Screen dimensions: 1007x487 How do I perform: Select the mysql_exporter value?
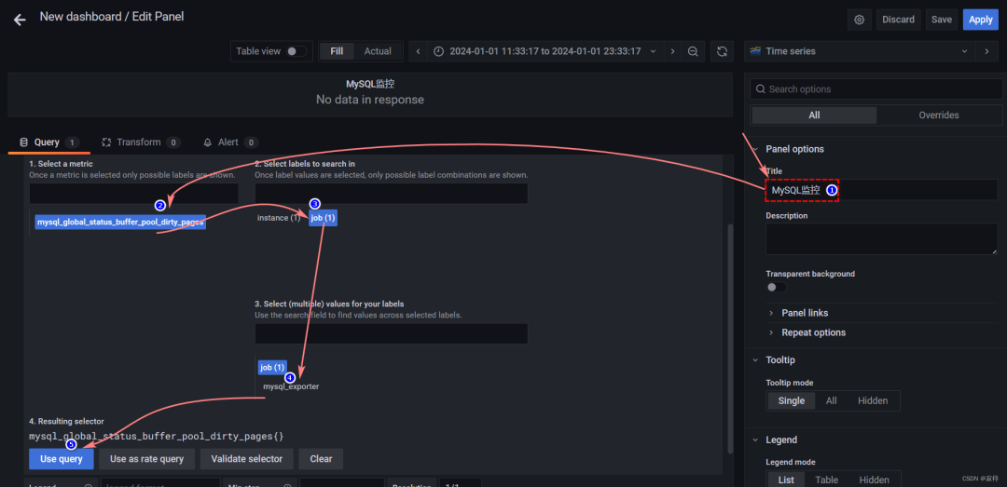[x=291, y=386]
